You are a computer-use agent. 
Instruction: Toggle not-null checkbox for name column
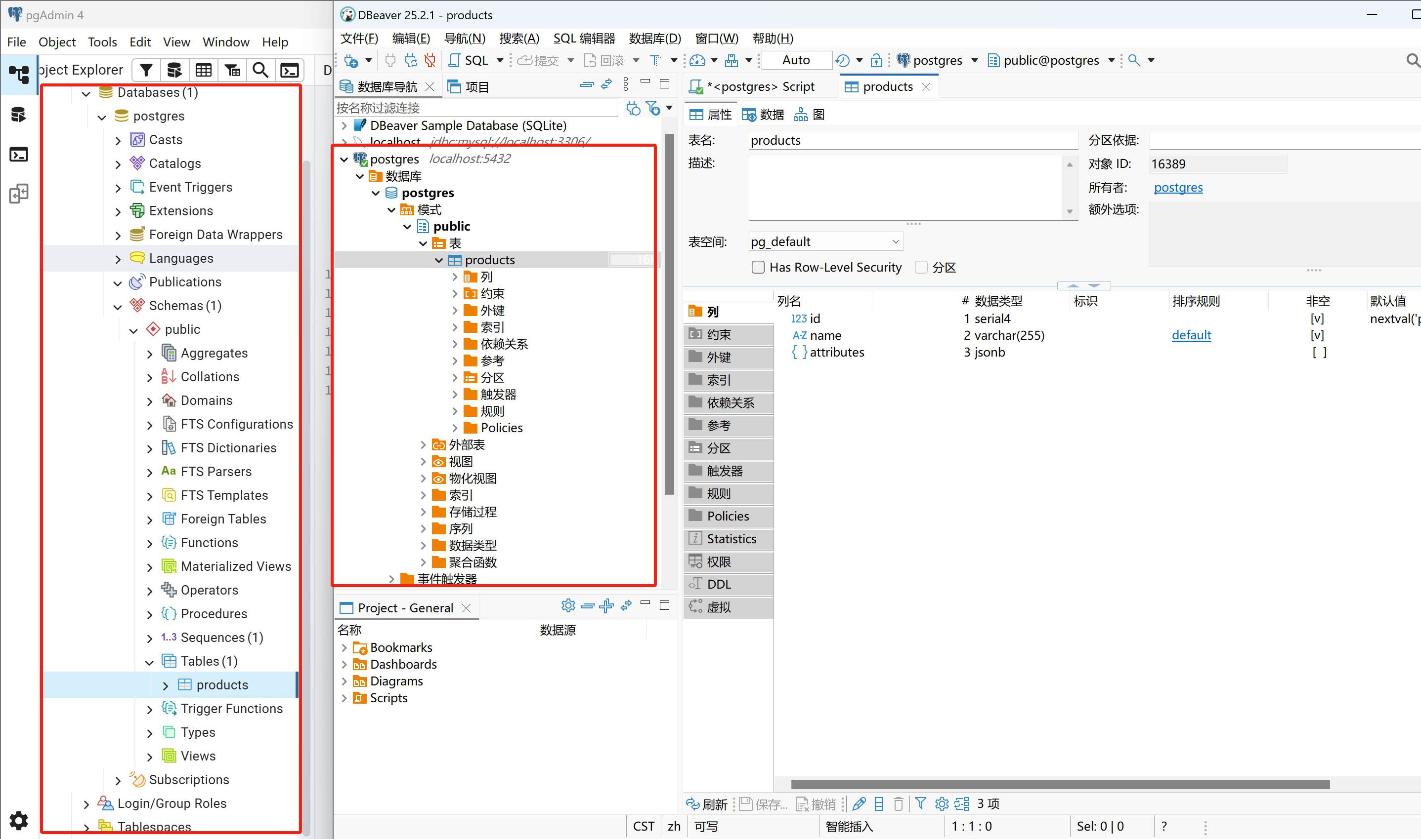tap(1317, 336)
